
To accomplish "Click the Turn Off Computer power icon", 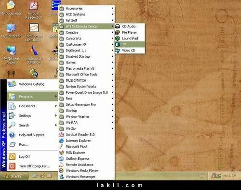I will pos(12,166).
